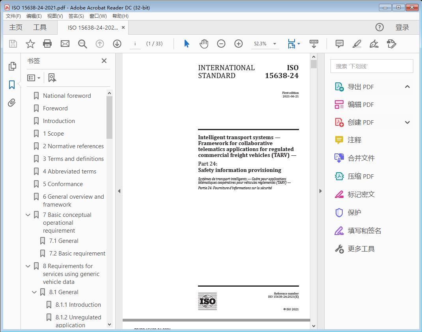Screen dimensions: 422x332
Task: Toggle the Bookmarks panel in the sidebar
Action: (x=12, y=84)
